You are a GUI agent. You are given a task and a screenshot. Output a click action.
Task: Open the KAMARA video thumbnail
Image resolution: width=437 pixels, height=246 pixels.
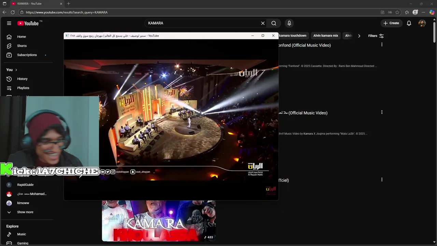coord(159,221)
